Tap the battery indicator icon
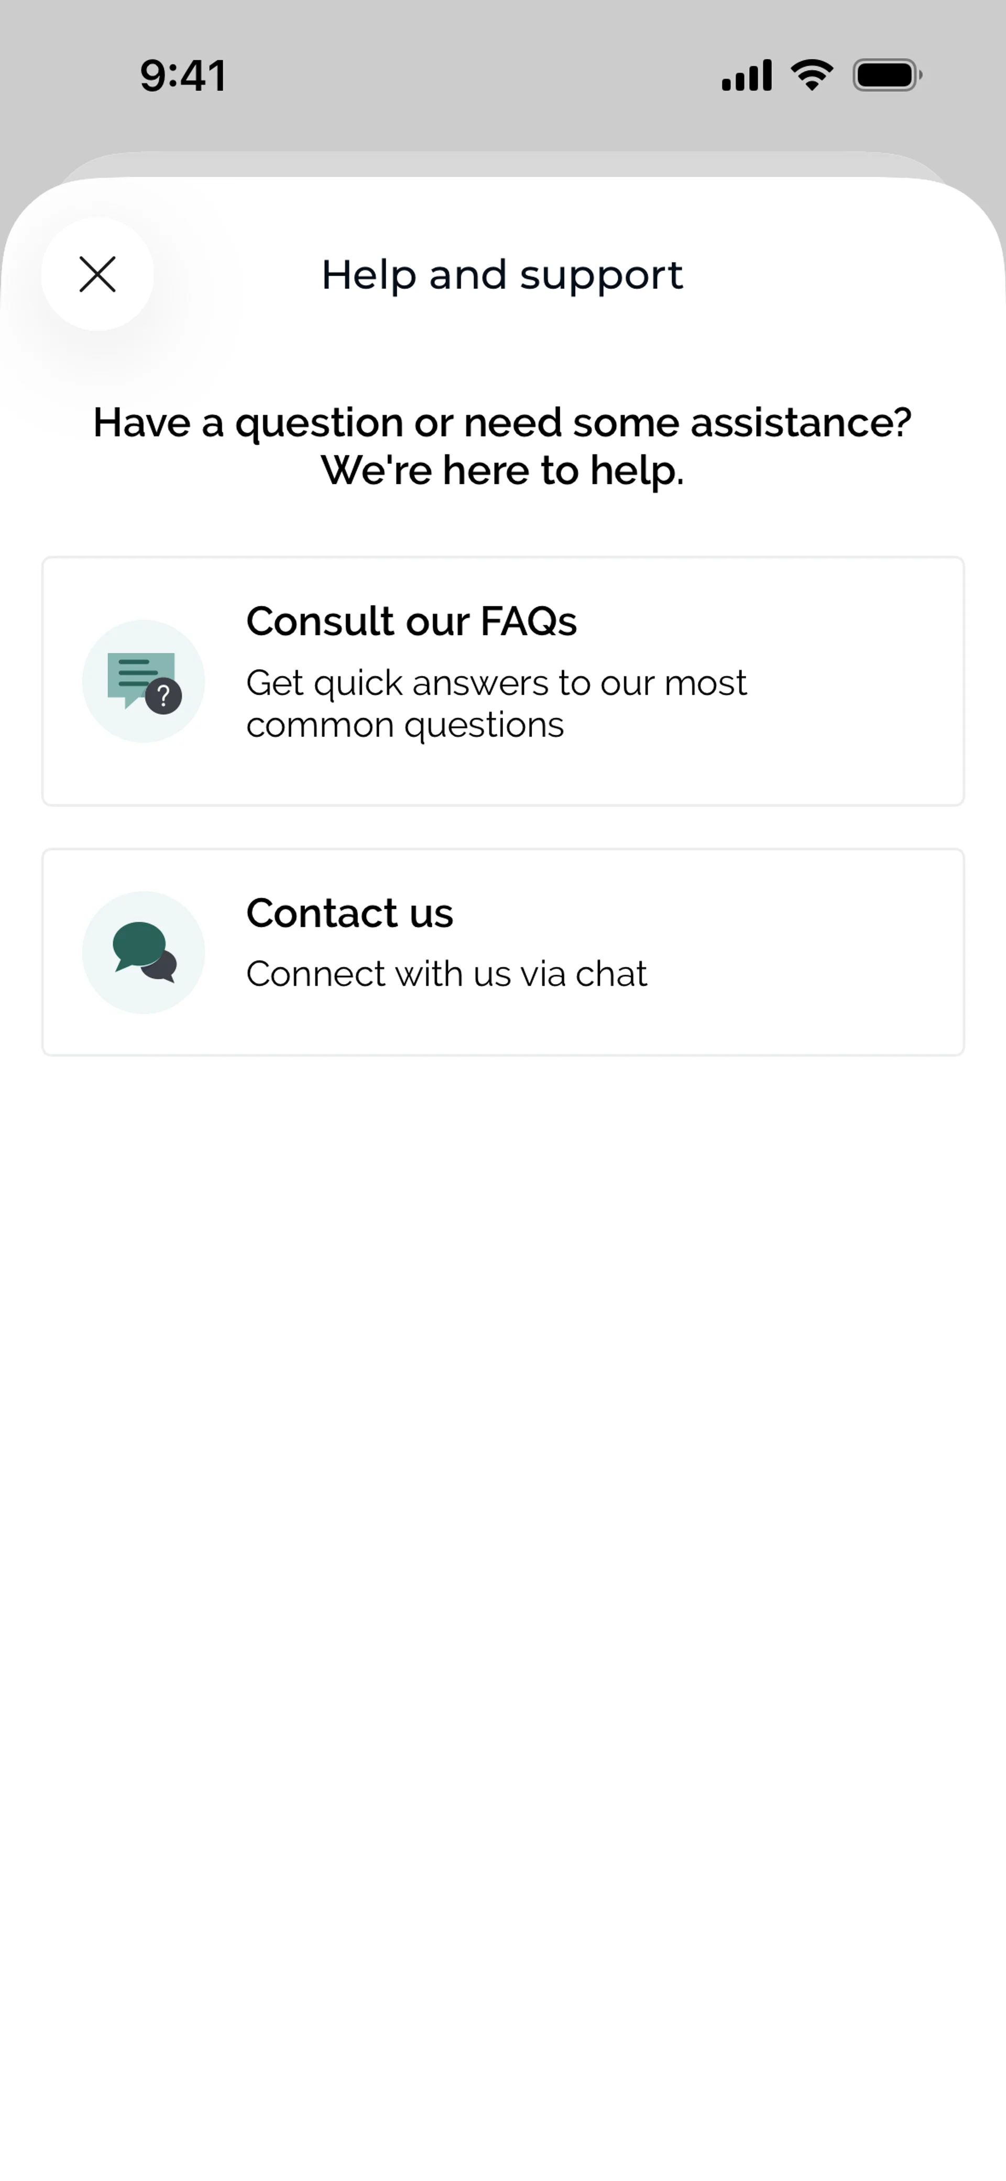Screen dimensions: 1006x2181 tap(887, 75)
